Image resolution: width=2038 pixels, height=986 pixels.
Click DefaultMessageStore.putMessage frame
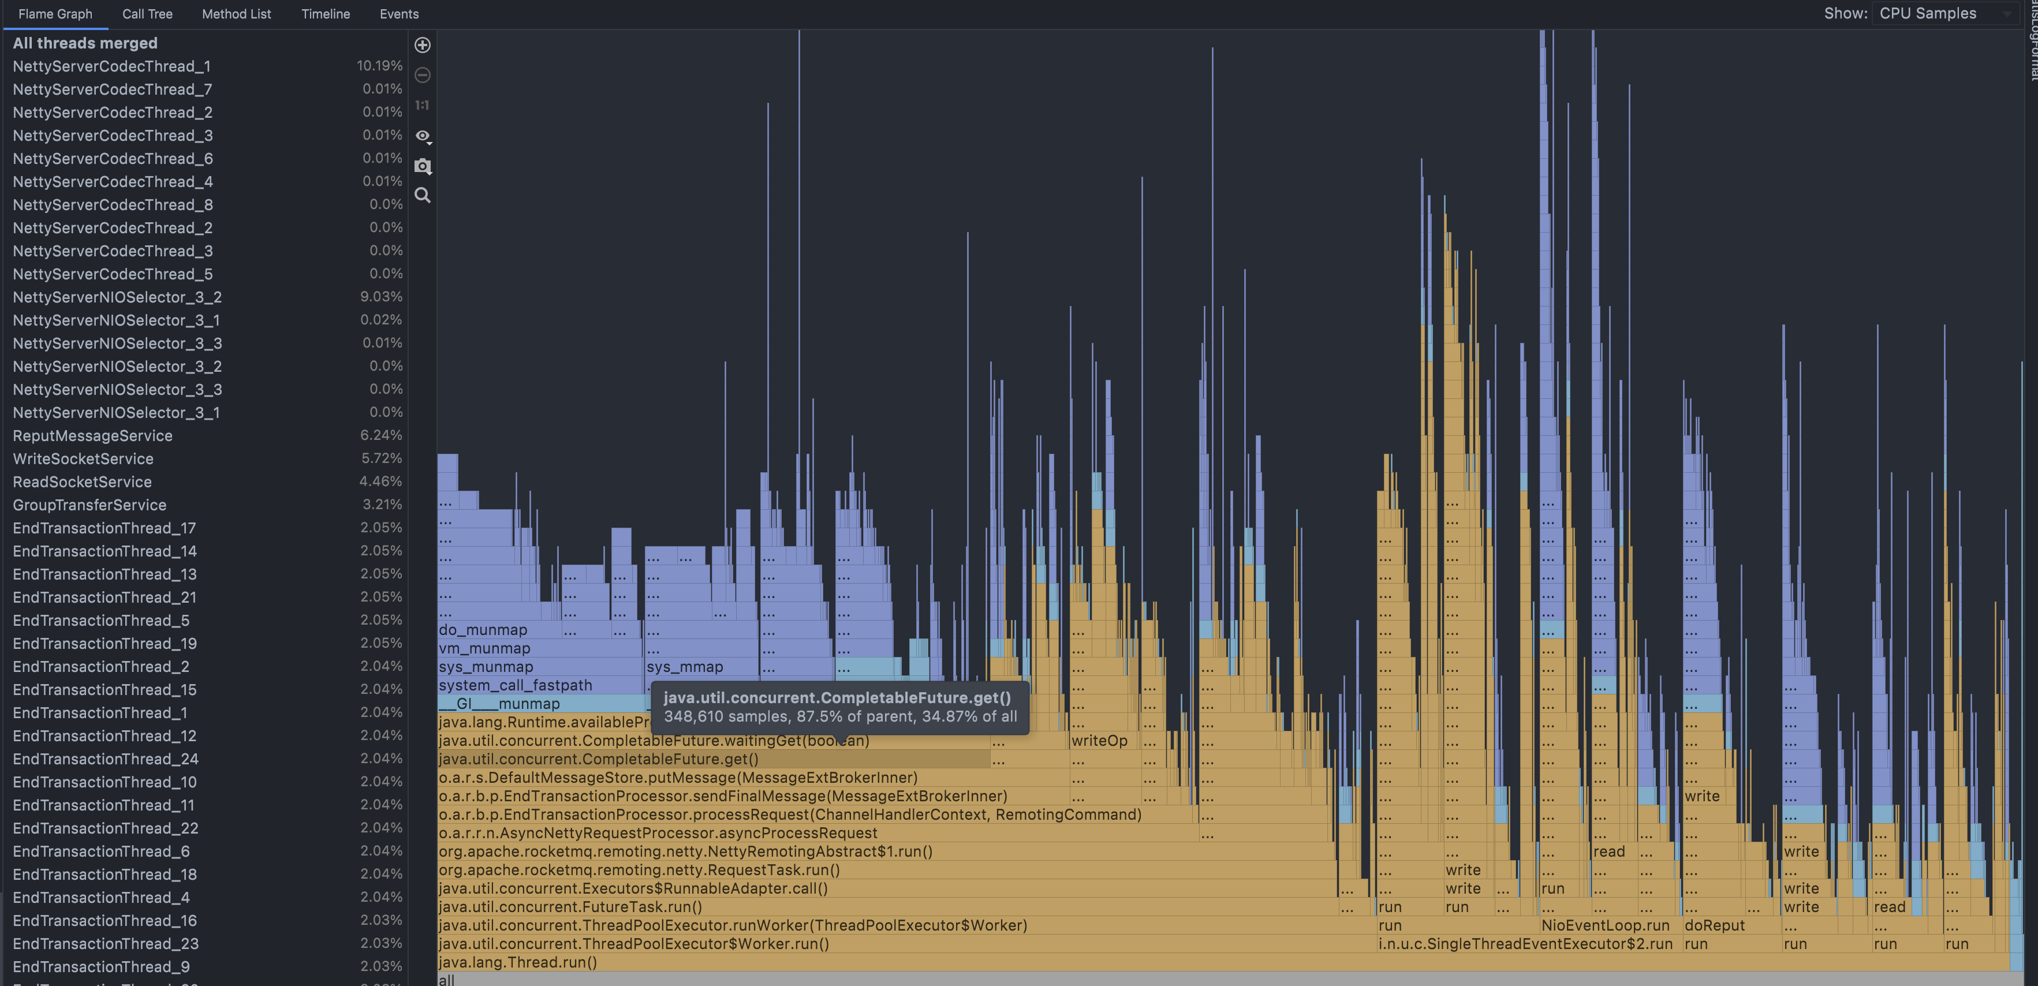(x=677, y=778)
